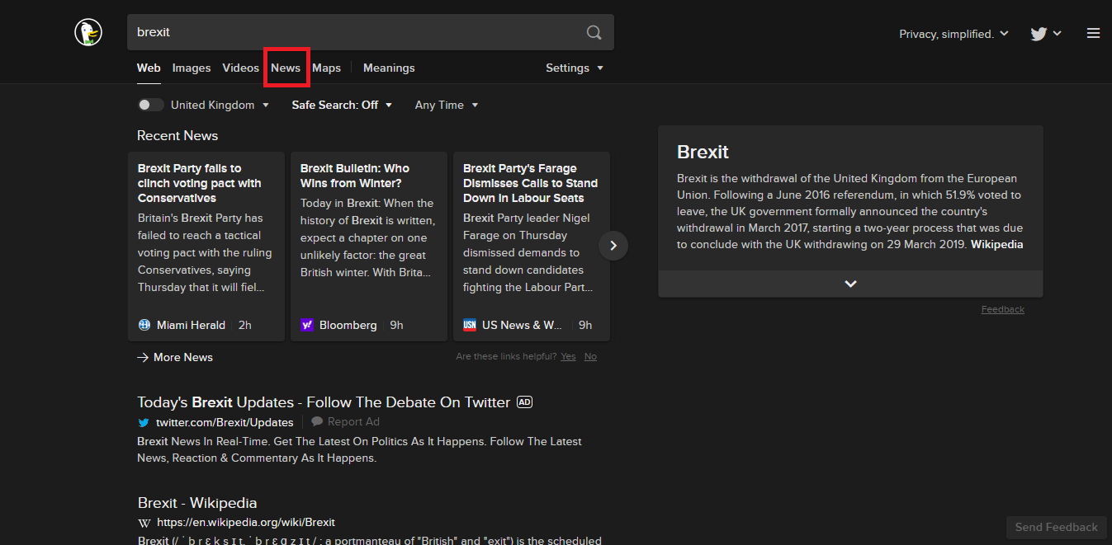Open the hamburger menu icon

click(x=1093, y=34)
